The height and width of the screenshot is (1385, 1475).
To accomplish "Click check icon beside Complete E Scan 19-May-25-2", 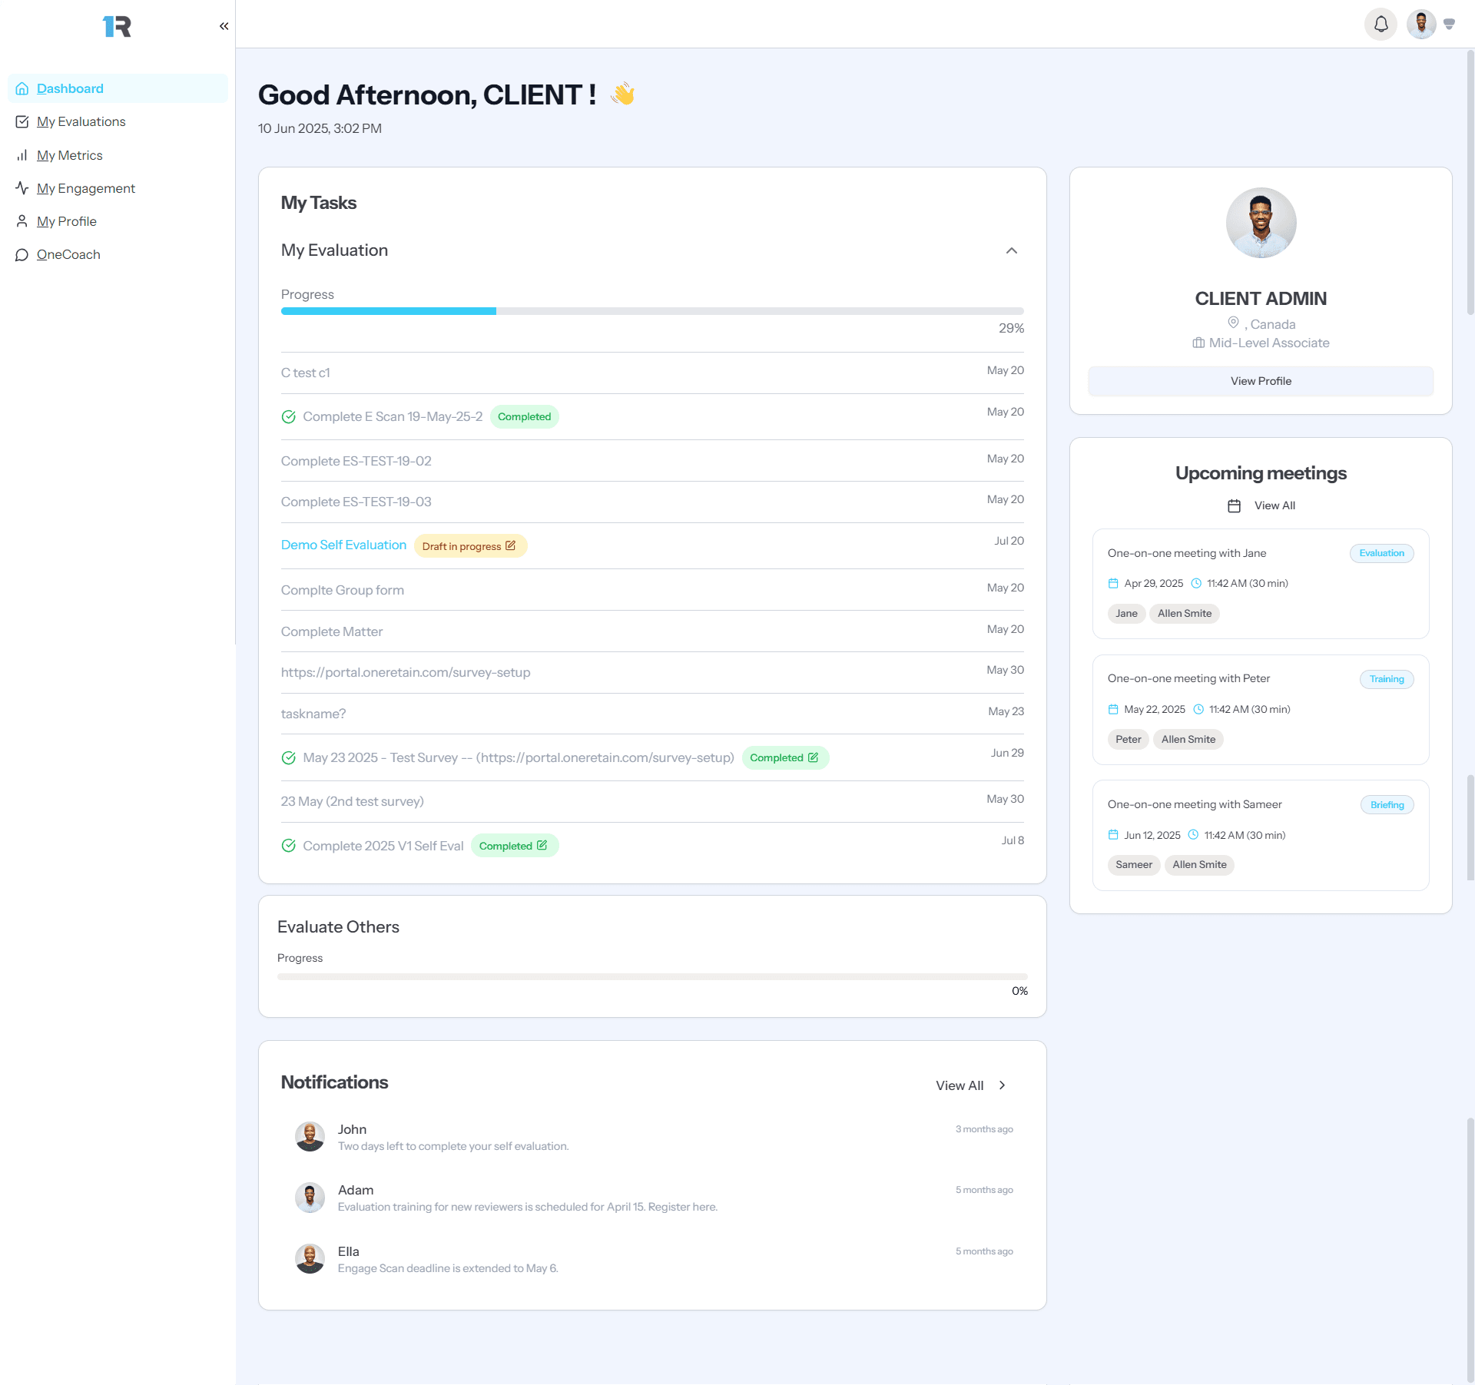I will tap(289, 416).
